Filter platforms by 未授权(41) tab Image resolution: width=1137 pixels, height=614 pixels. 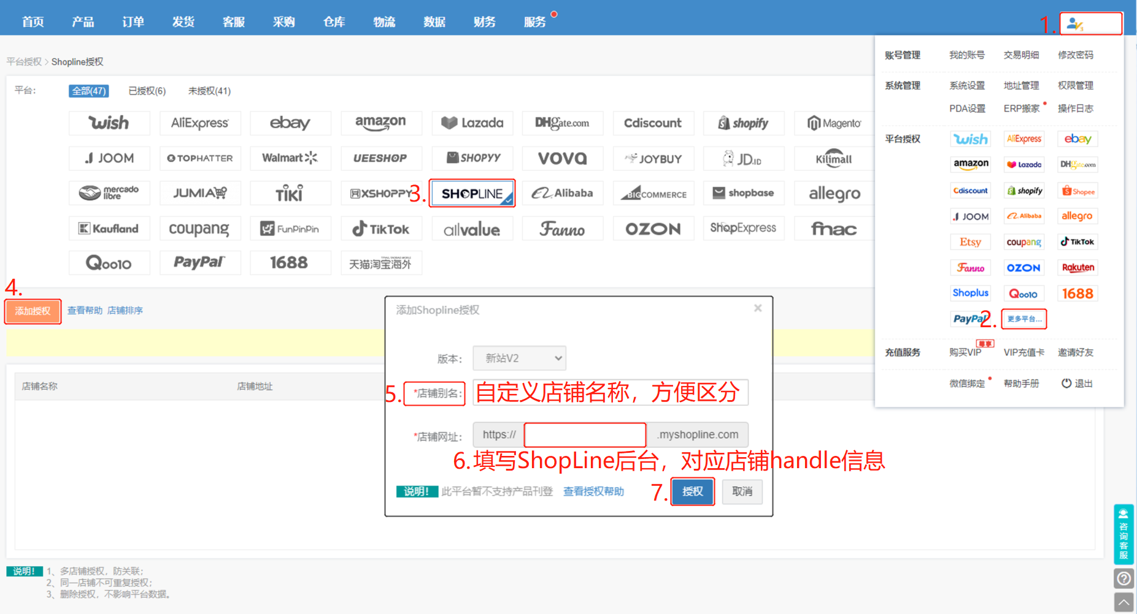coord(209,91)
